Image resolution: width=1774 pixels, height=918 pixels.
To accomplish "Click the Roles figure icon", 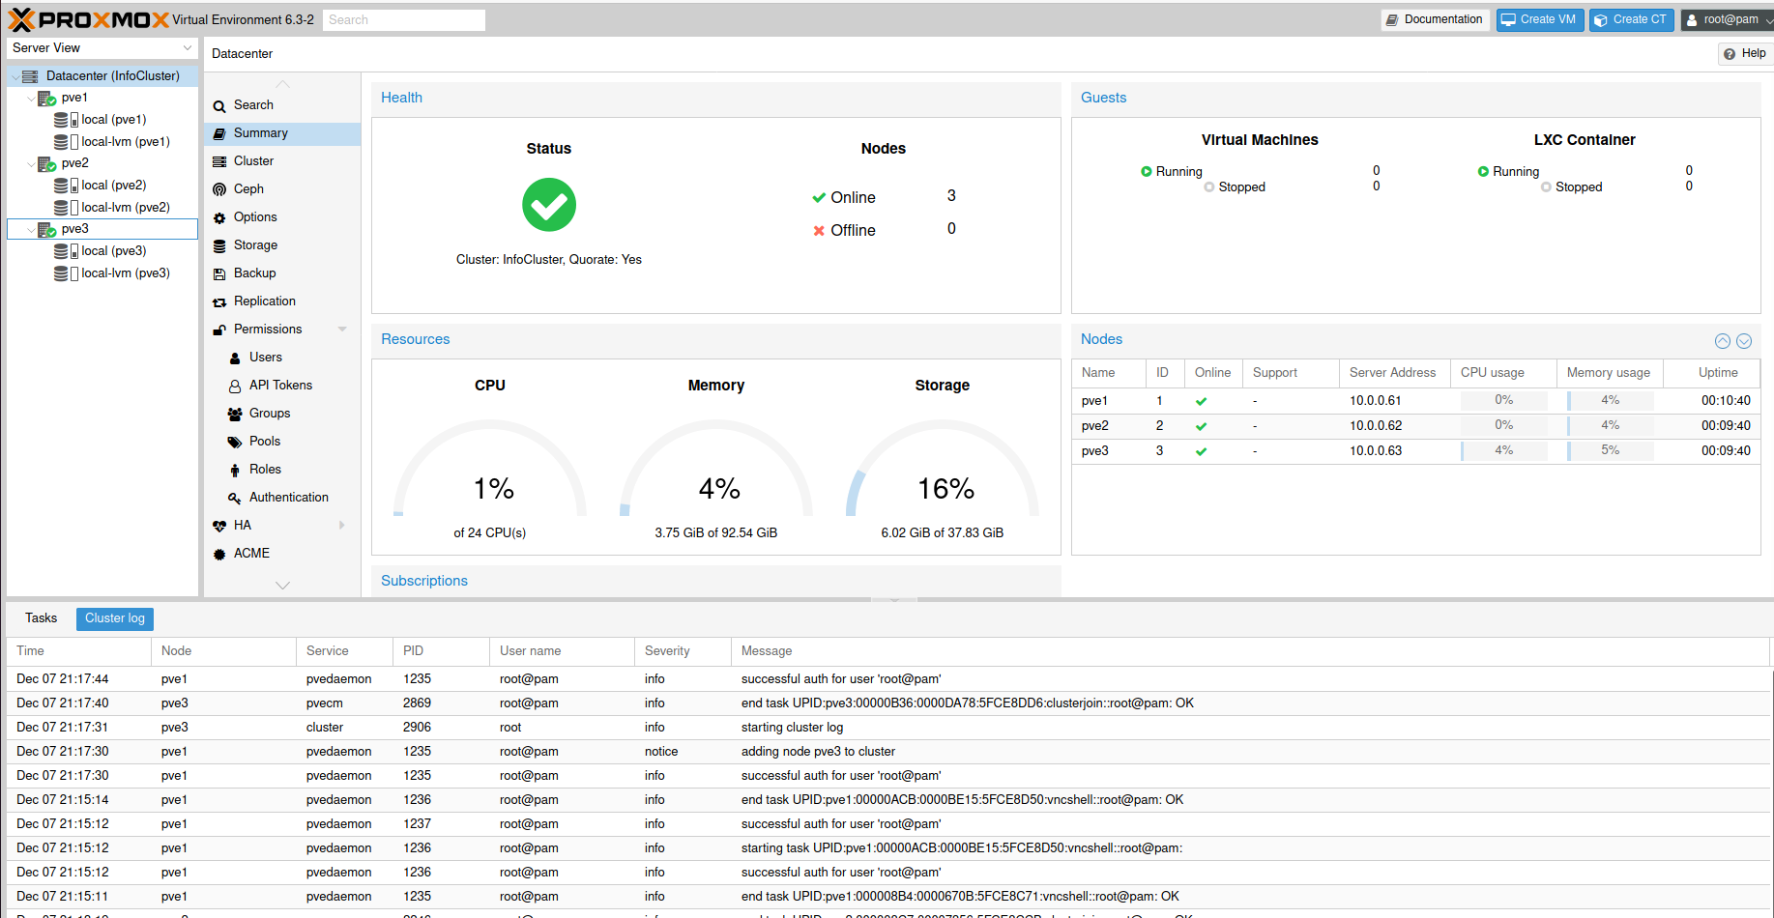I will point(235,471).
